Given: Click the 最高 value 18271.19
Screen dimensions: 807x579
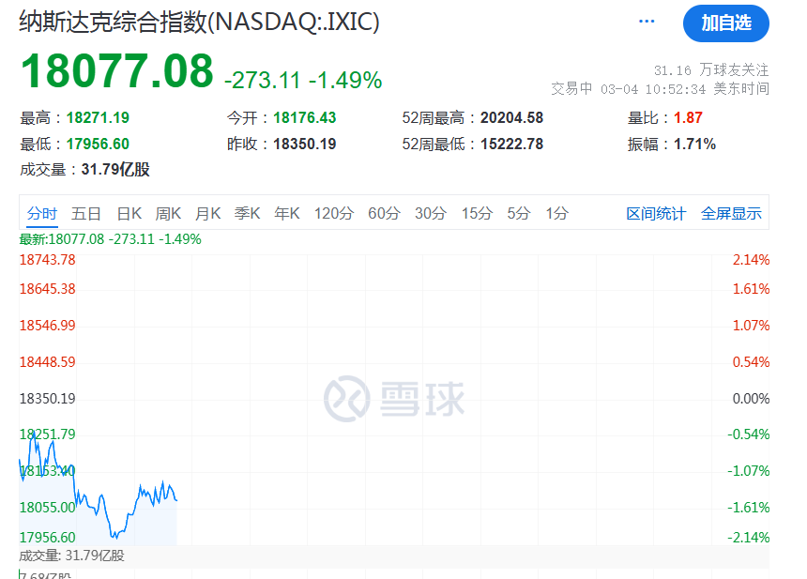Looking at the screenshot, I should (x=98, y=118).
